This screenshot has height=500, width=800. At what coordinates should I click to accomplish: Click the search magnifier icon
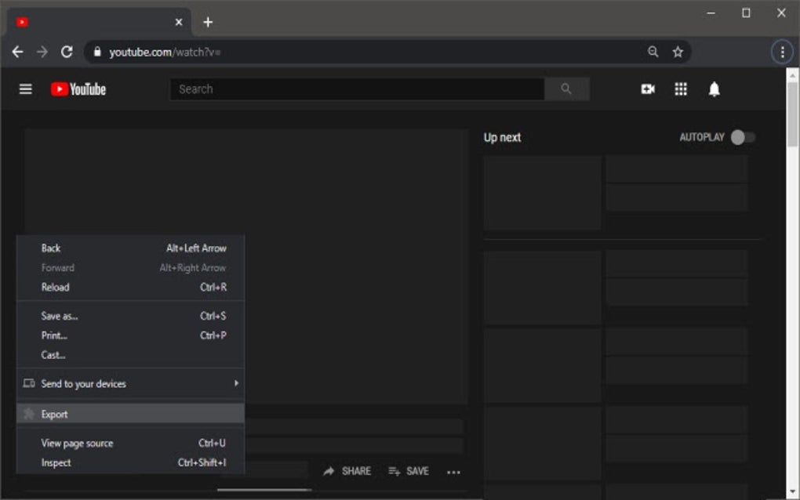[x=566, y=89]
